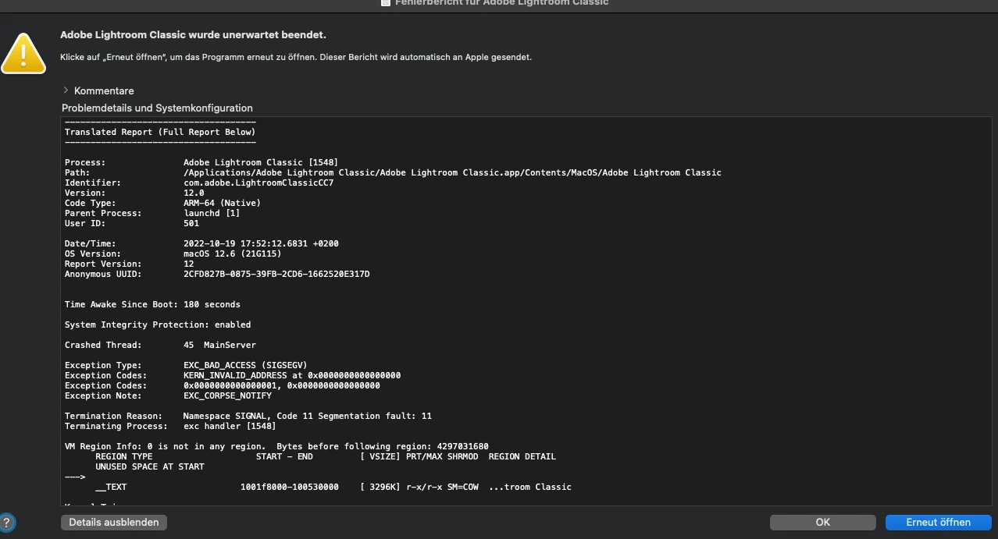This screenshot has width=998, height=539.
Task: Click the OK button
Action: click(x=823, y=523)
